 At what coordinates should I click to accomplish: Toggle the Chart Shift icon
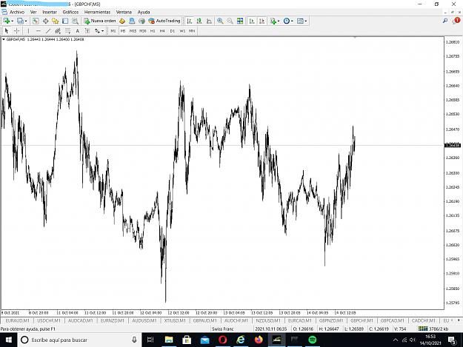pyautogui.click(x=262, y=21)
